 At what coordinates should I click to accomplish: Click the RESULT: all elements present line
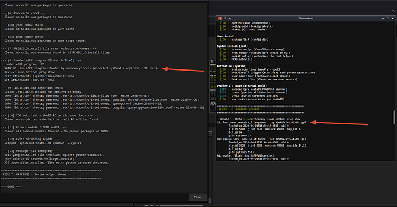point(239,110)
